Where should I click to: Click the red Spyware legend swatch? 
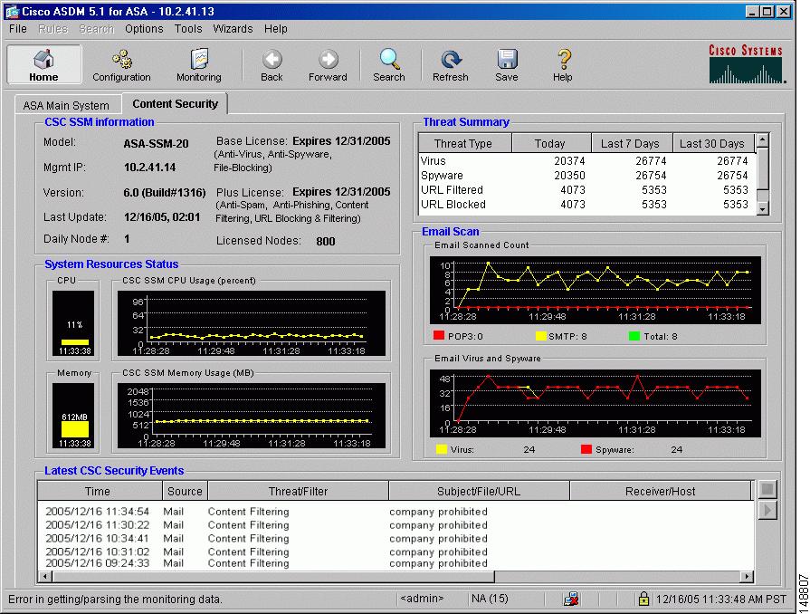coord(586,449)
